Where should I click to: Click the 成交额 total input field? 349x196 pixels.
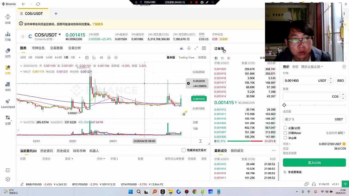click(x=314, y=119)
